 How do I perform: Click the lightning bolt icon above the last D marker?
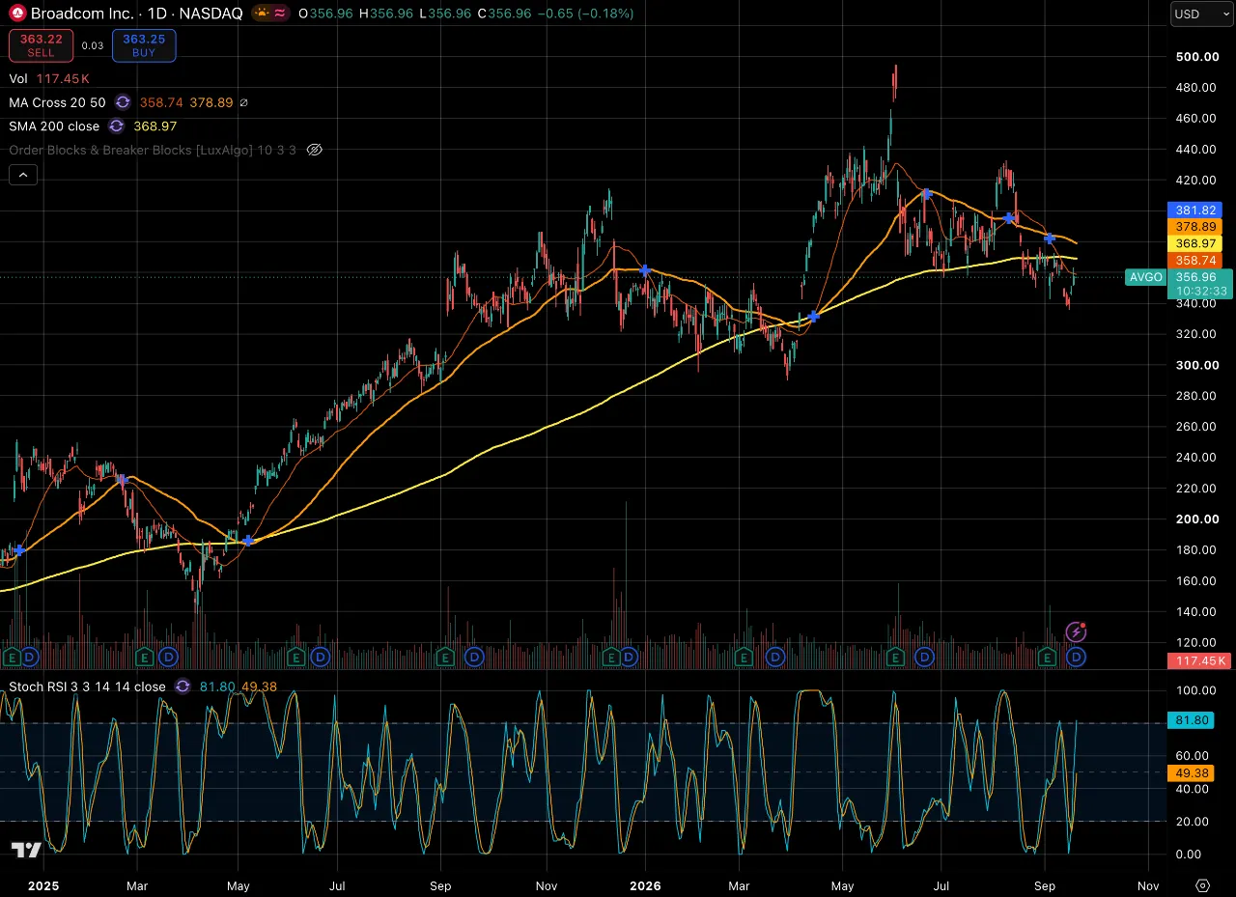(x=1076, y=632)
